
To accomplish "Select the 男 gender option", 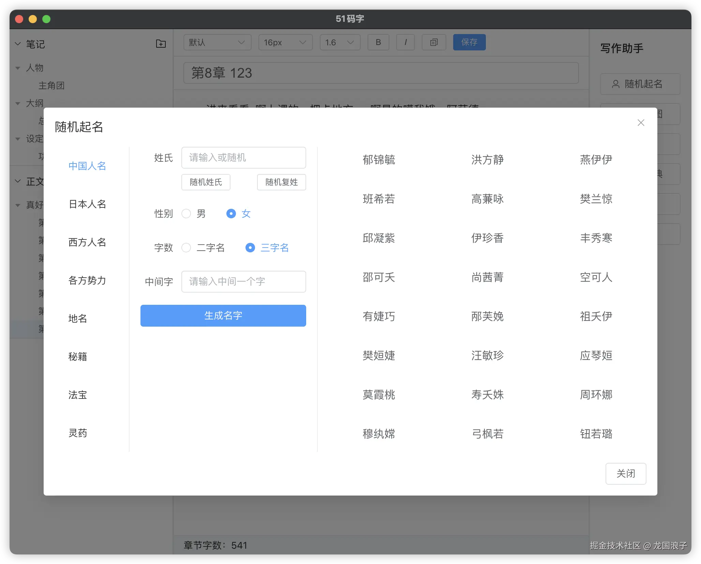I will click(x=186, y=214).
